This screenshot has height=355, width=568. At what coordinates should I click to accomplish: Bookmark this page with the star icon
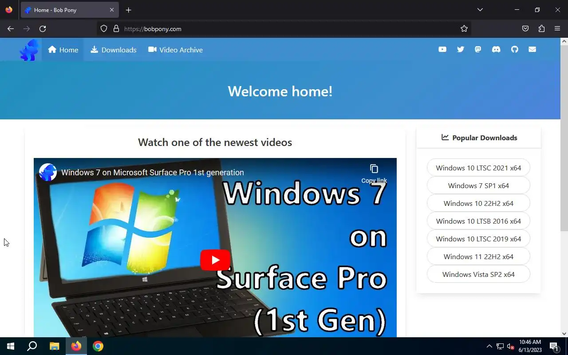point(464,29)
